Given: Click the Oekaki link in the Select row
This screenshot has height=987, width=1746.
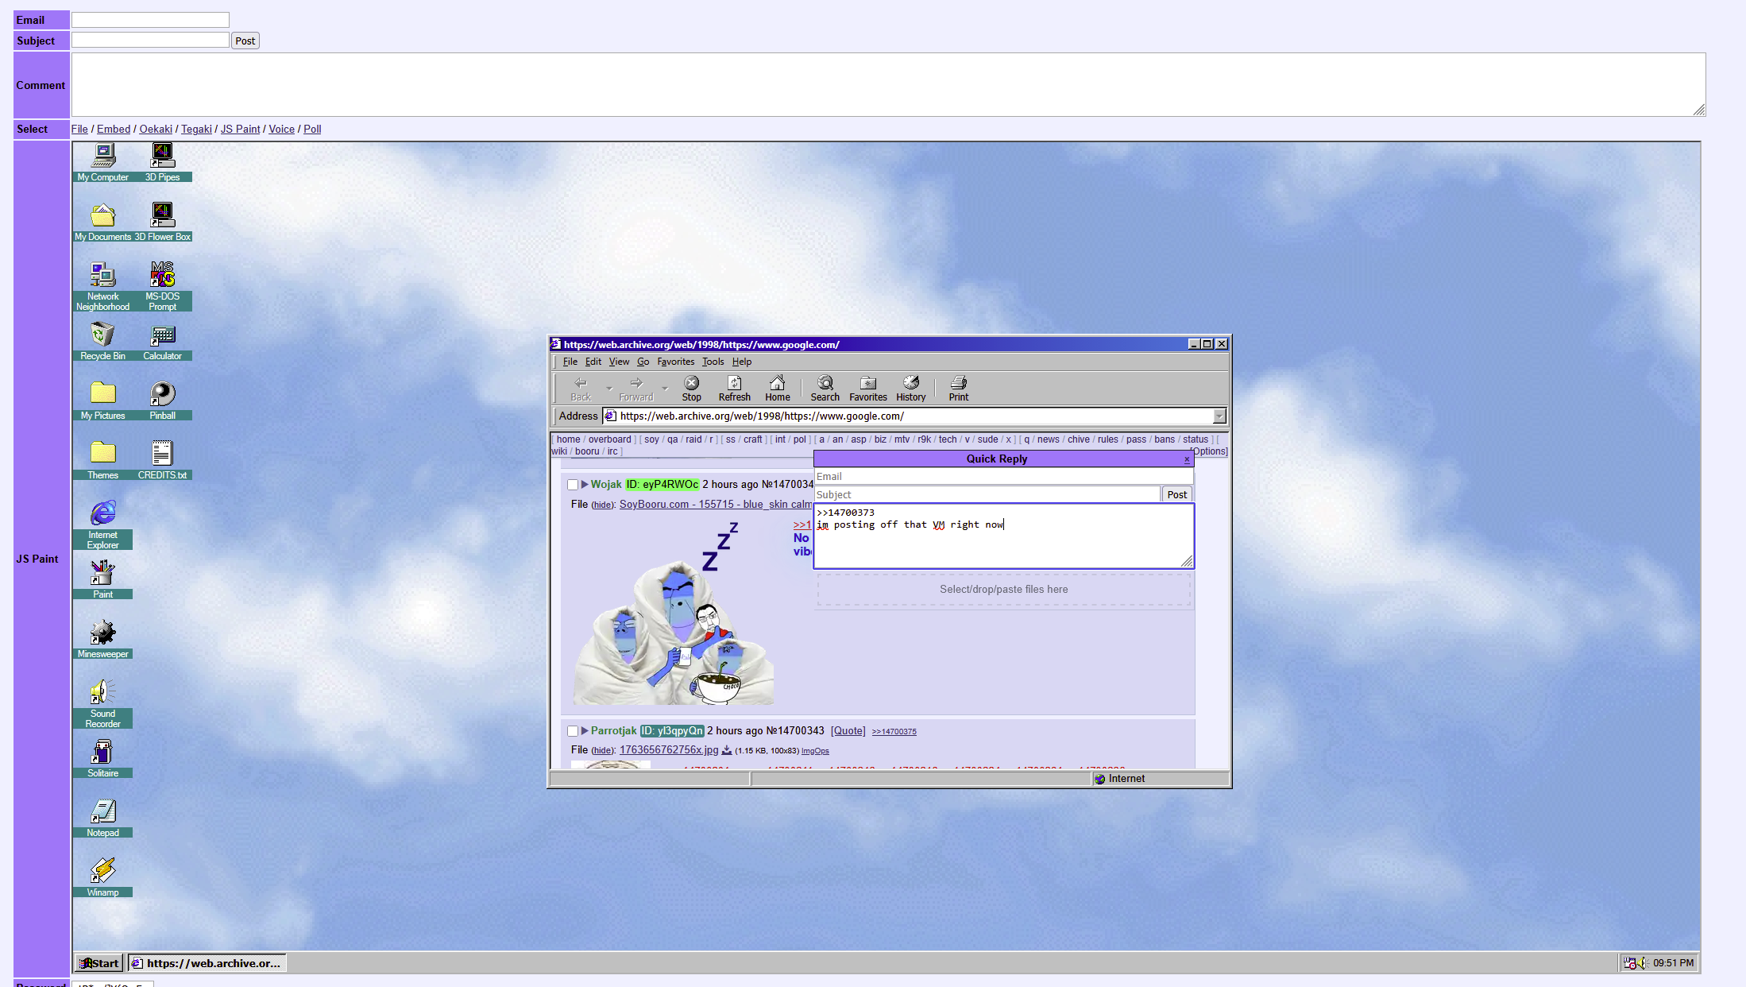Looking at the screenshot, I should click(156, 129).
